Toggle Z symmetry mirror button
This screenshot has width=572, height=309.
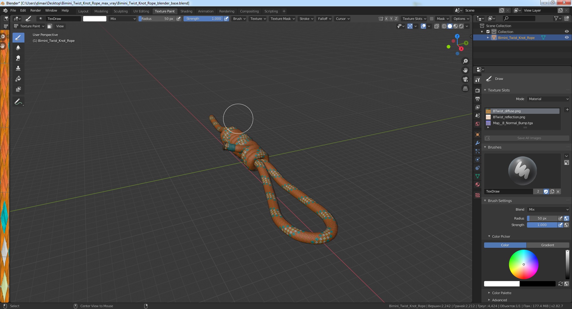pyautogui.click(x=396, y=19)
